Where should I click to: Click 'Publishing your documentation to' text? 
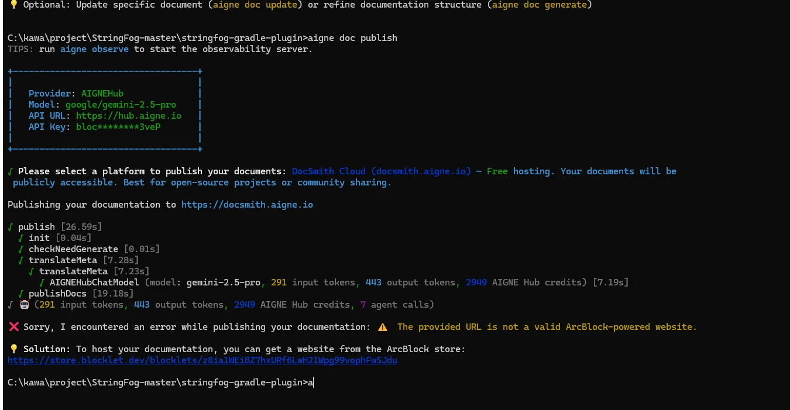92,205
